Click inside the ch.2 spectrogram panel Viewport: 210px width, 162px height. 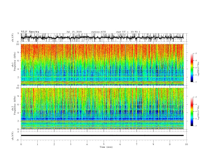(102, 109)
